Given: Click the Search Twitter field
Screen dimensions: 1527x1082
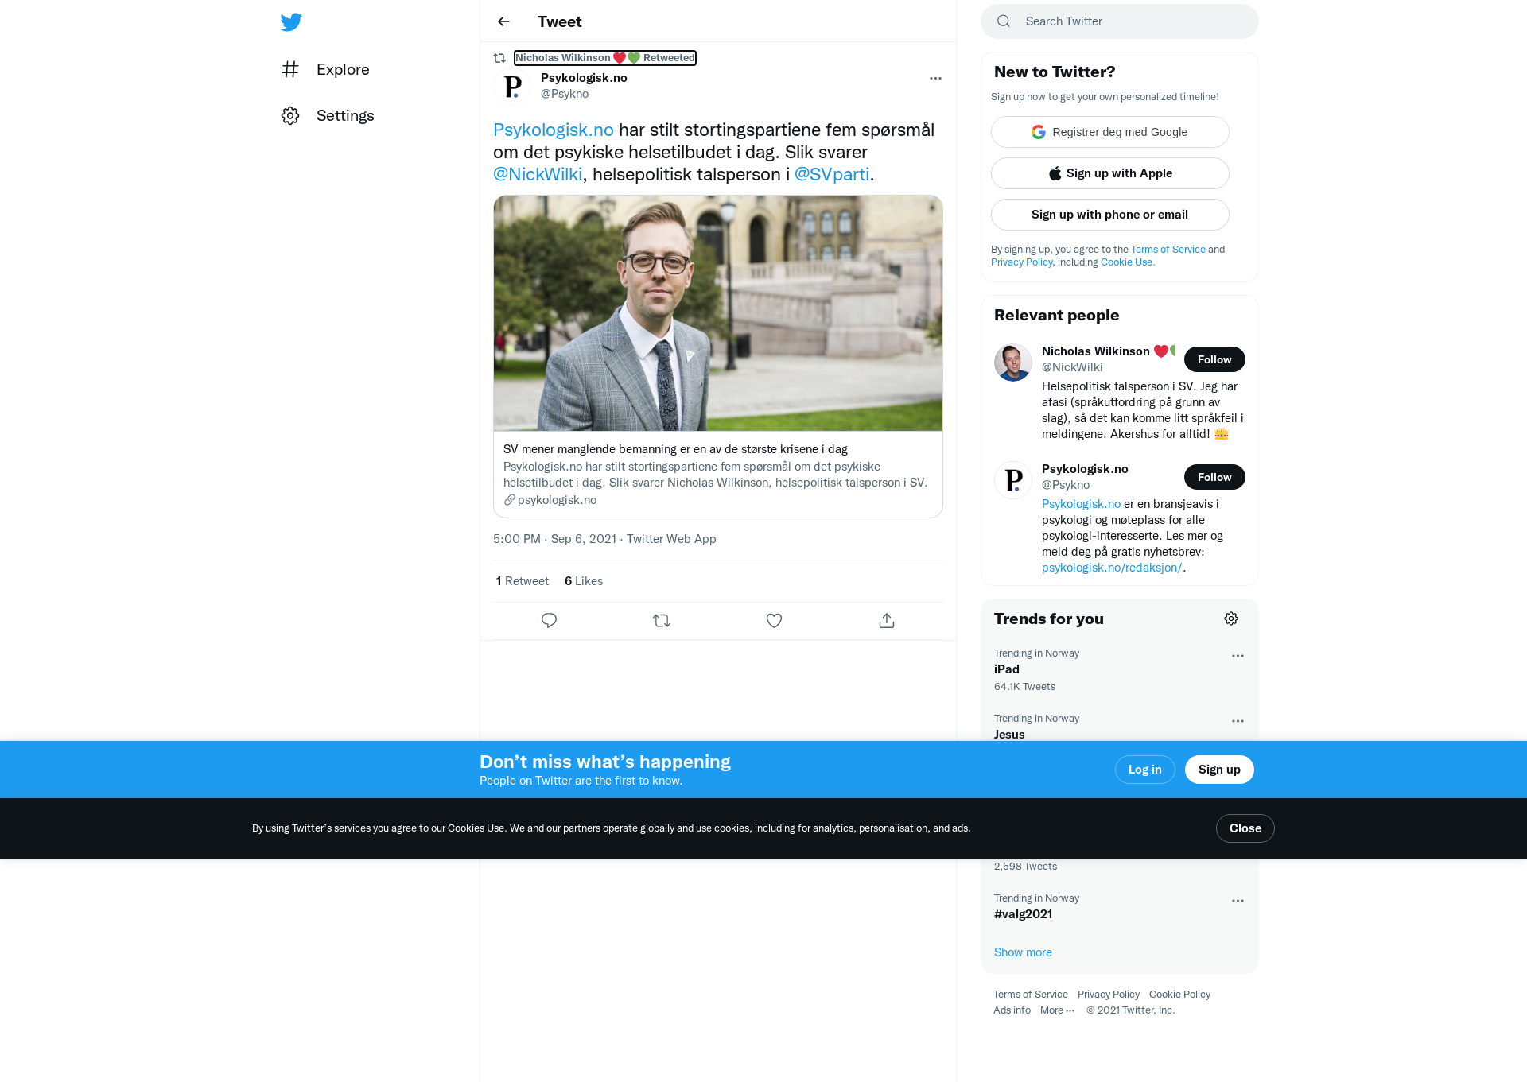Looking at the screenshot, I should 1120,21.
